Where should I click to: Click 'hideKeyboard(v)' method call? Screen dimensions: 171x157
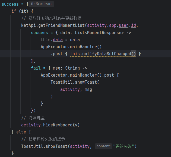point(61,125)
